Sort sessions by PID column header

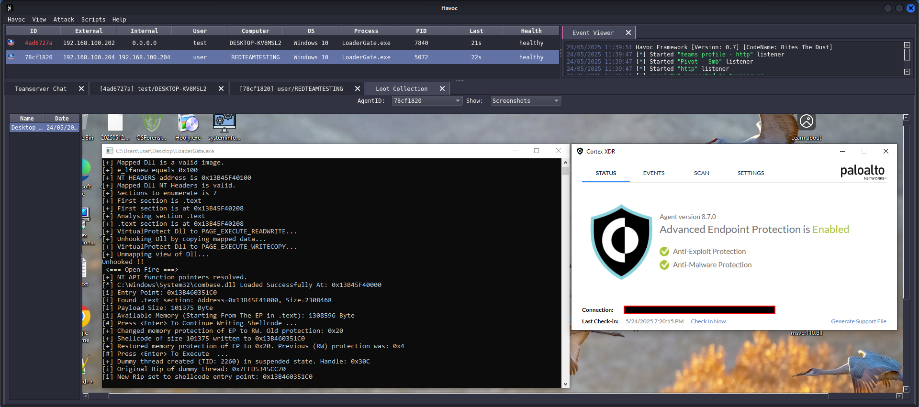pos(421,31)
